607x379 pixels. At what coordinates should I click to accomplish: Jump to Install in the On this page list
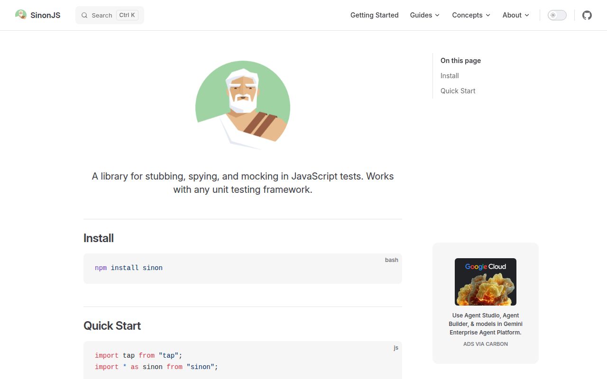coord(450,76)
